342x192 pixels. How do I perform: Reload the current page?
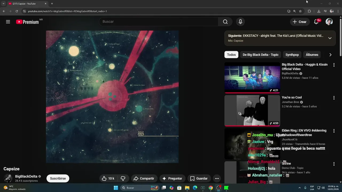point(17,11)
